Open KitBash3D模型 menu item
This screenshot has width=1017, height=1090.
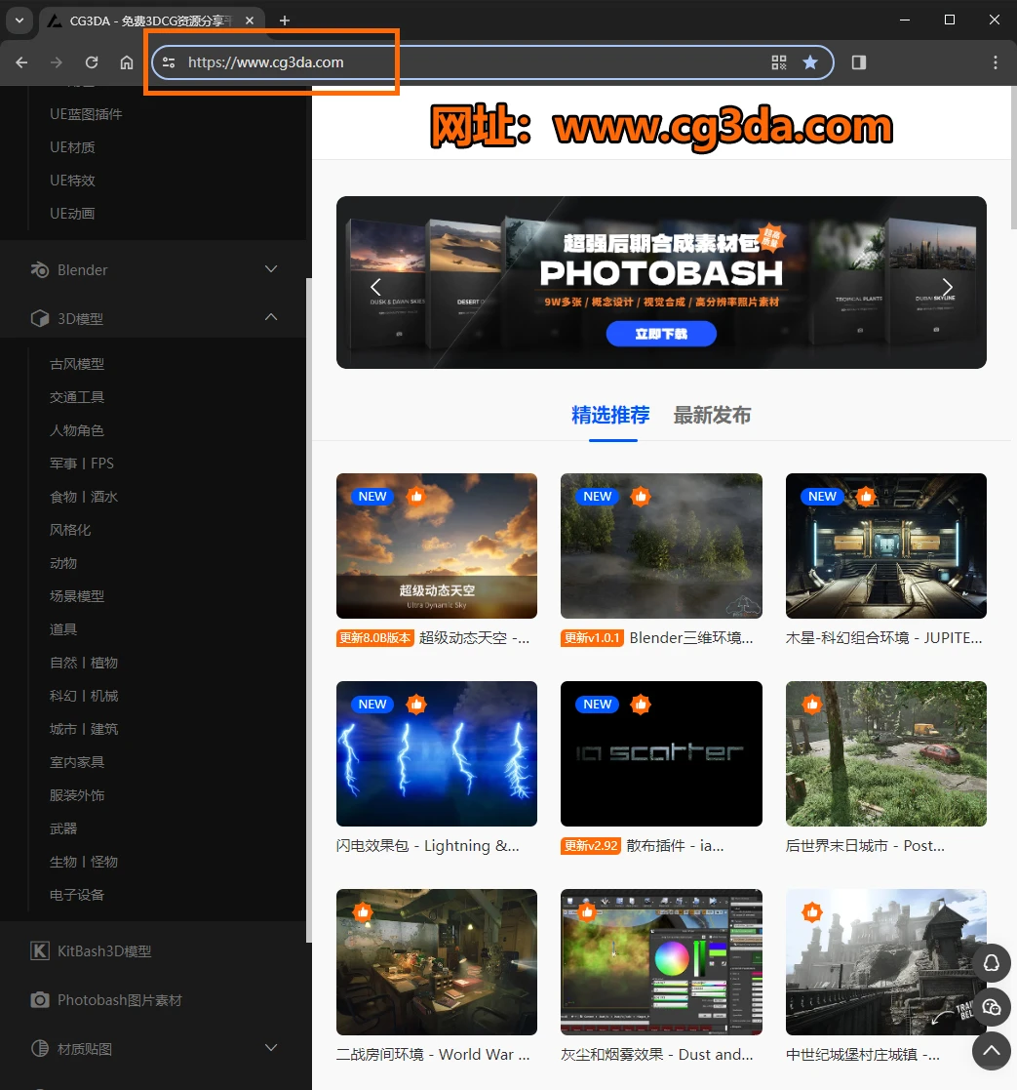click(104, 951)
